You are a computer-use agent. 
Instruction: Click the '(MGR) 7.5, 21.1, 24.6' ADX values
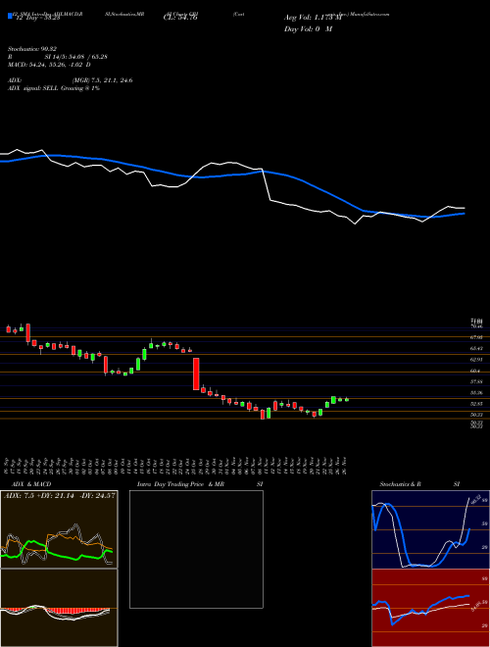(102, 80)
